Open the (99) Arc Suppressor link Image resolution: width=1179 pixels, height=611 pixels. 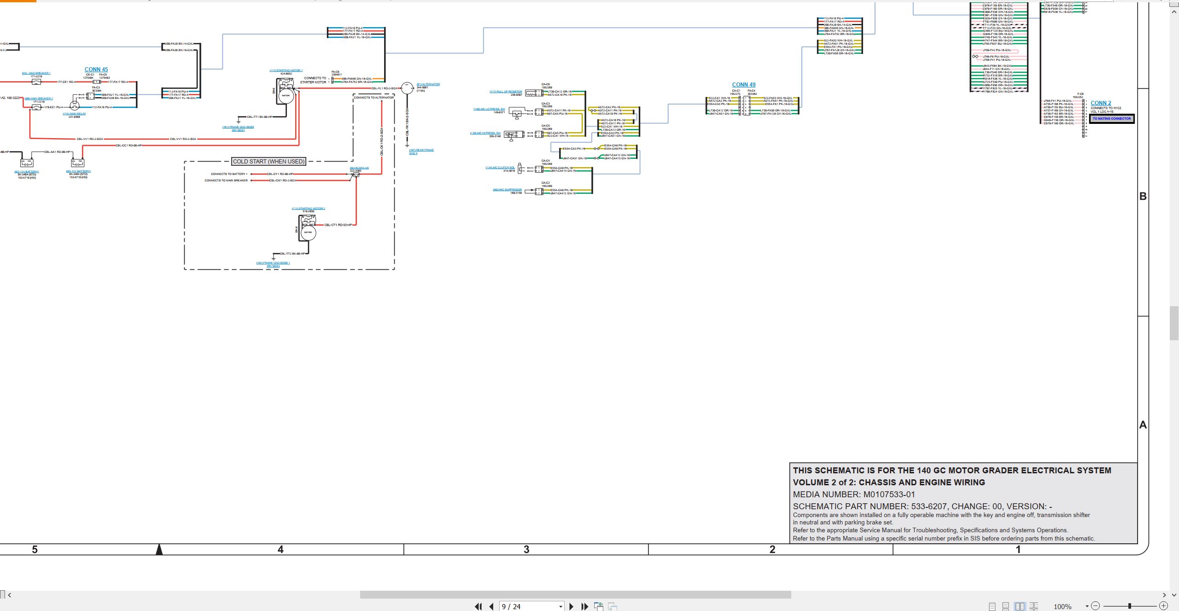pyautogui.click(x=507, y=190)
